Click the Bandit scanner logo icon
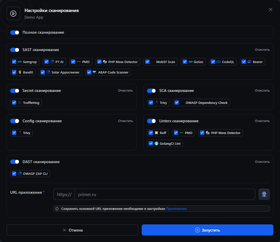280x242 pixels. click(20, 72)
